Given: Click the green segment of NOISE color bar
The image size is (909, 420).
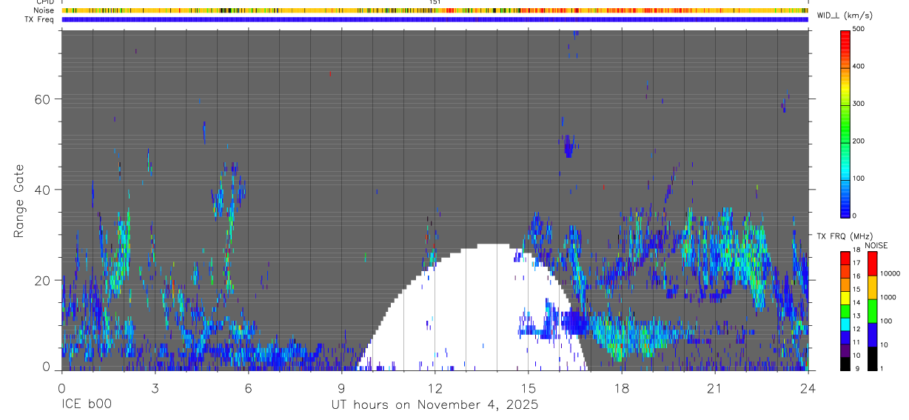Looking at the screenshot, I should tap(871, 310).
